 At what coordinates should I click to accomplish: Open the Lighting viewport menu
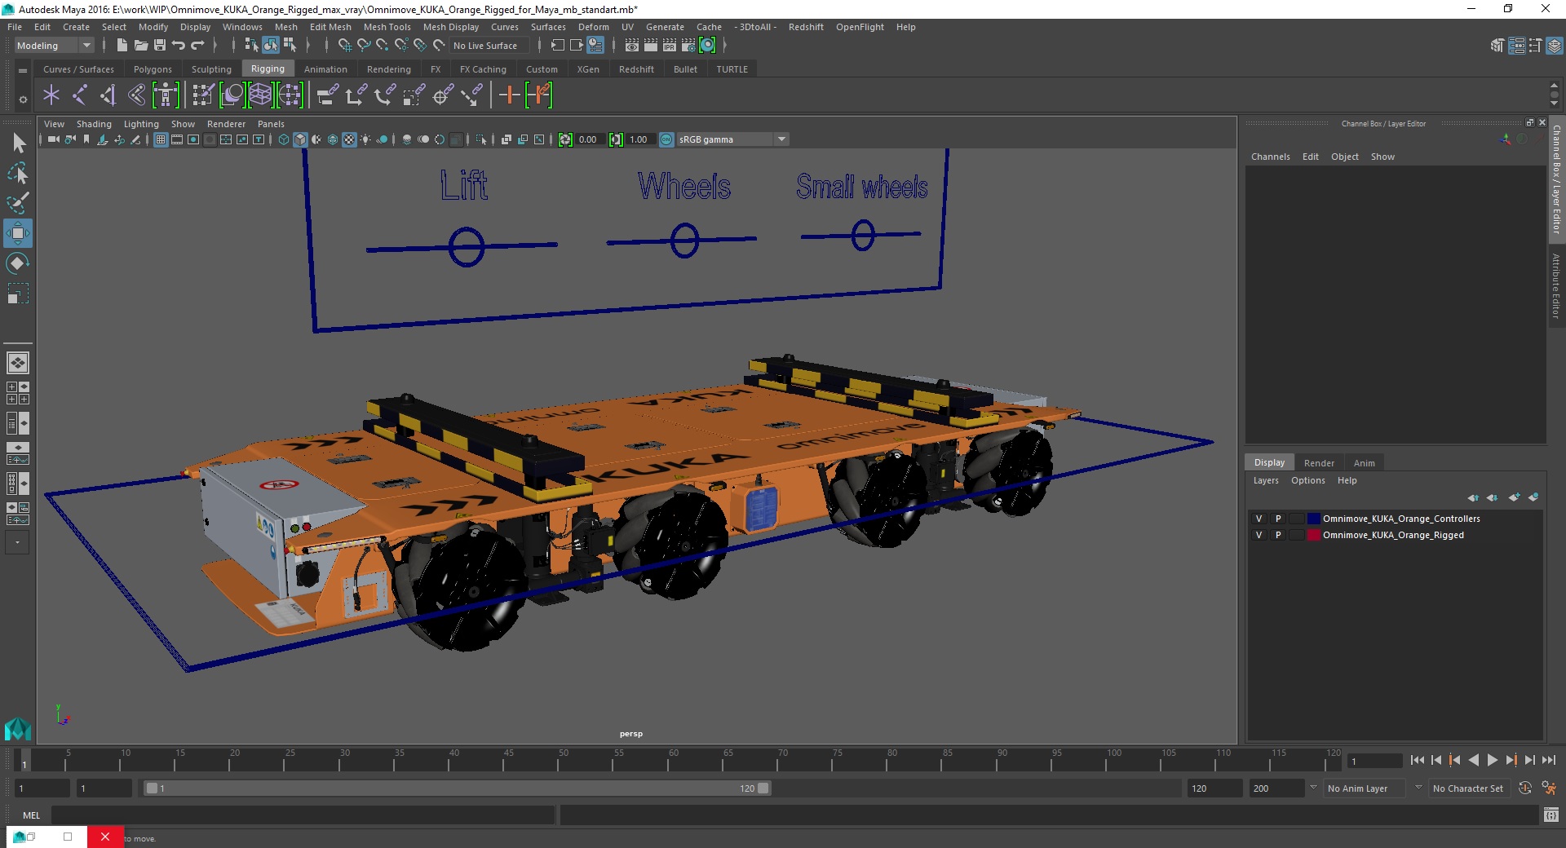(141, 124)
